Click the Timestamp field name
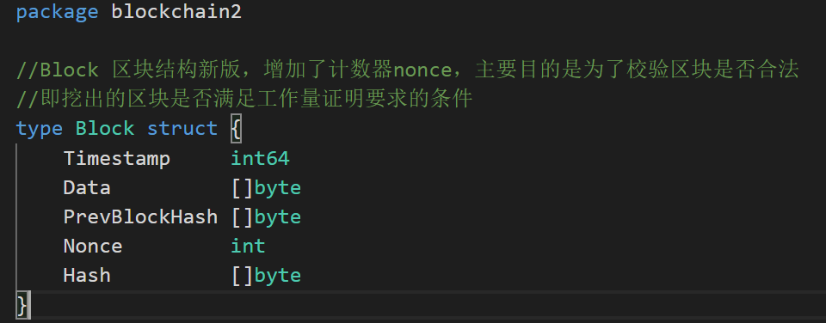This screenshot has height=323, width=826. 116,158
